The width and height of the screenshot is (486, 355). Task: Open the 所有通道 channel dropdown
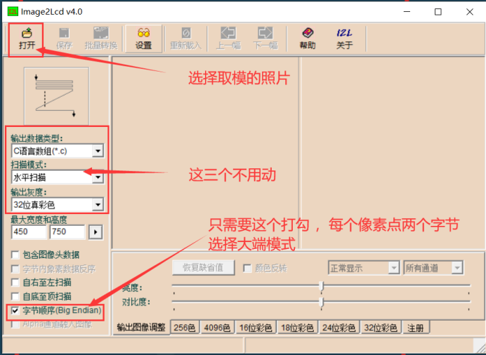(457, 268)
